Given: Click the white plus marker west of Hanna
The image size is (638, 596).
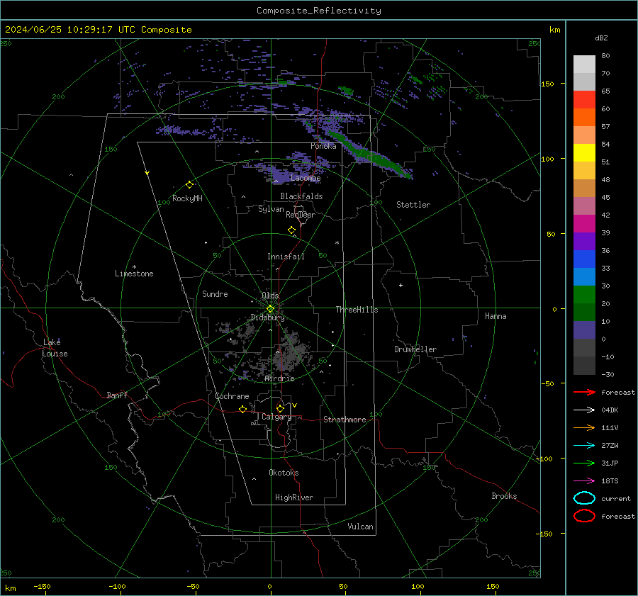Looking at the screenshot, I should [x=401, y=285].
